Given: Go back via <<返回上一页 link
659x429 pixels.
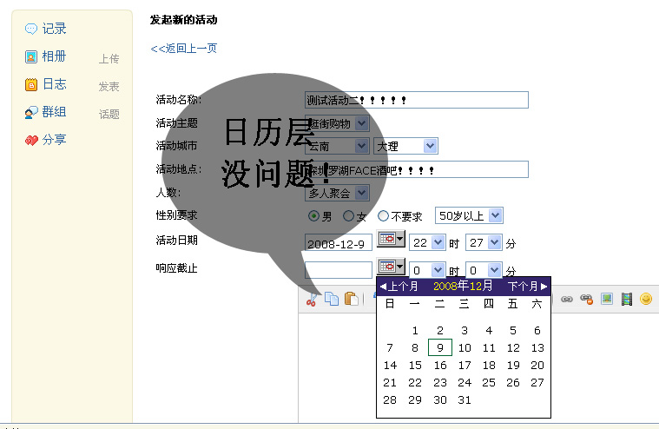Looking at the screenshot, I should pyautogui.click(x=184, y=49).
